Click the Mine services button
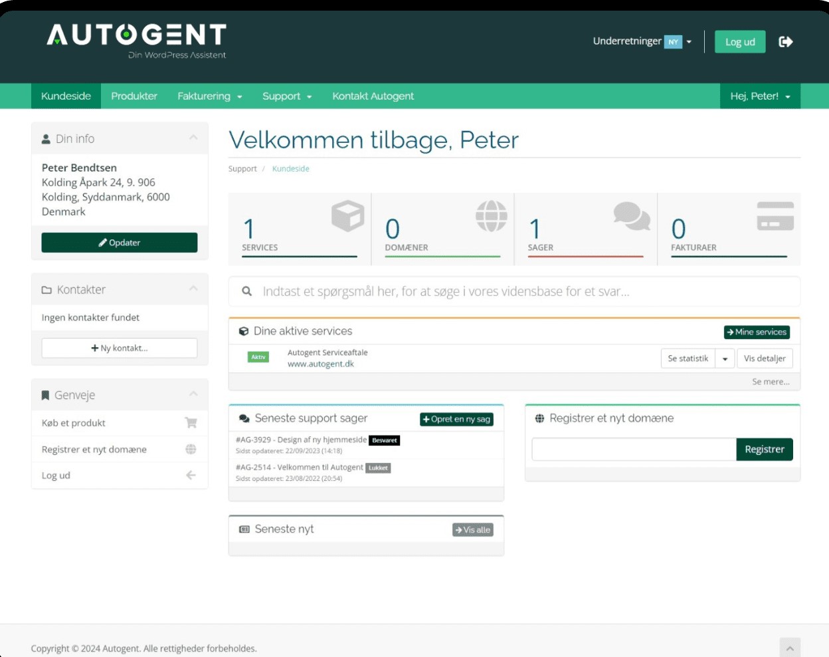Screen dimensions: 829x657 (757, 332)
